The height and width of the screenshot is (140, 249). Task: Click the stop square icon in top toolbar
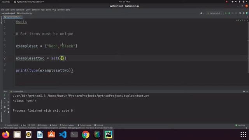(236, 13)
